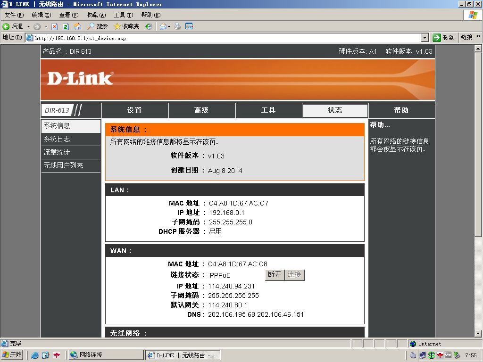This screenshot has width=483, height=362.
Task: Click the 断开 disconnect button
Action: point(275,275)
